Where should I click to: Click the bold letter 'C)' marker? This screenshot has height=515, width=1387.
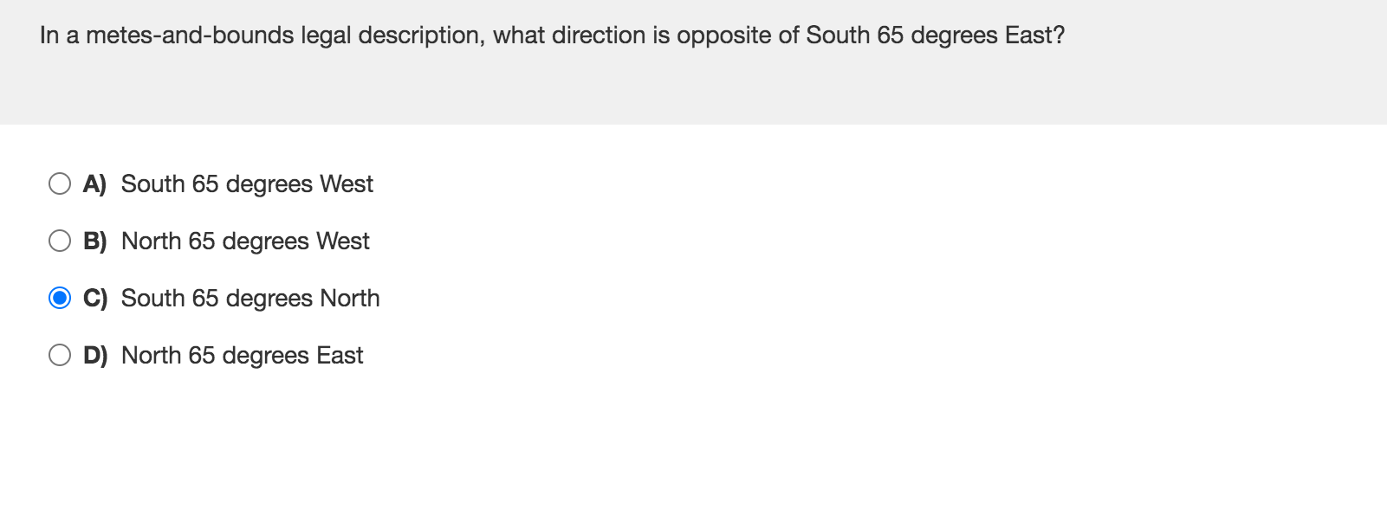coord(94,298)
